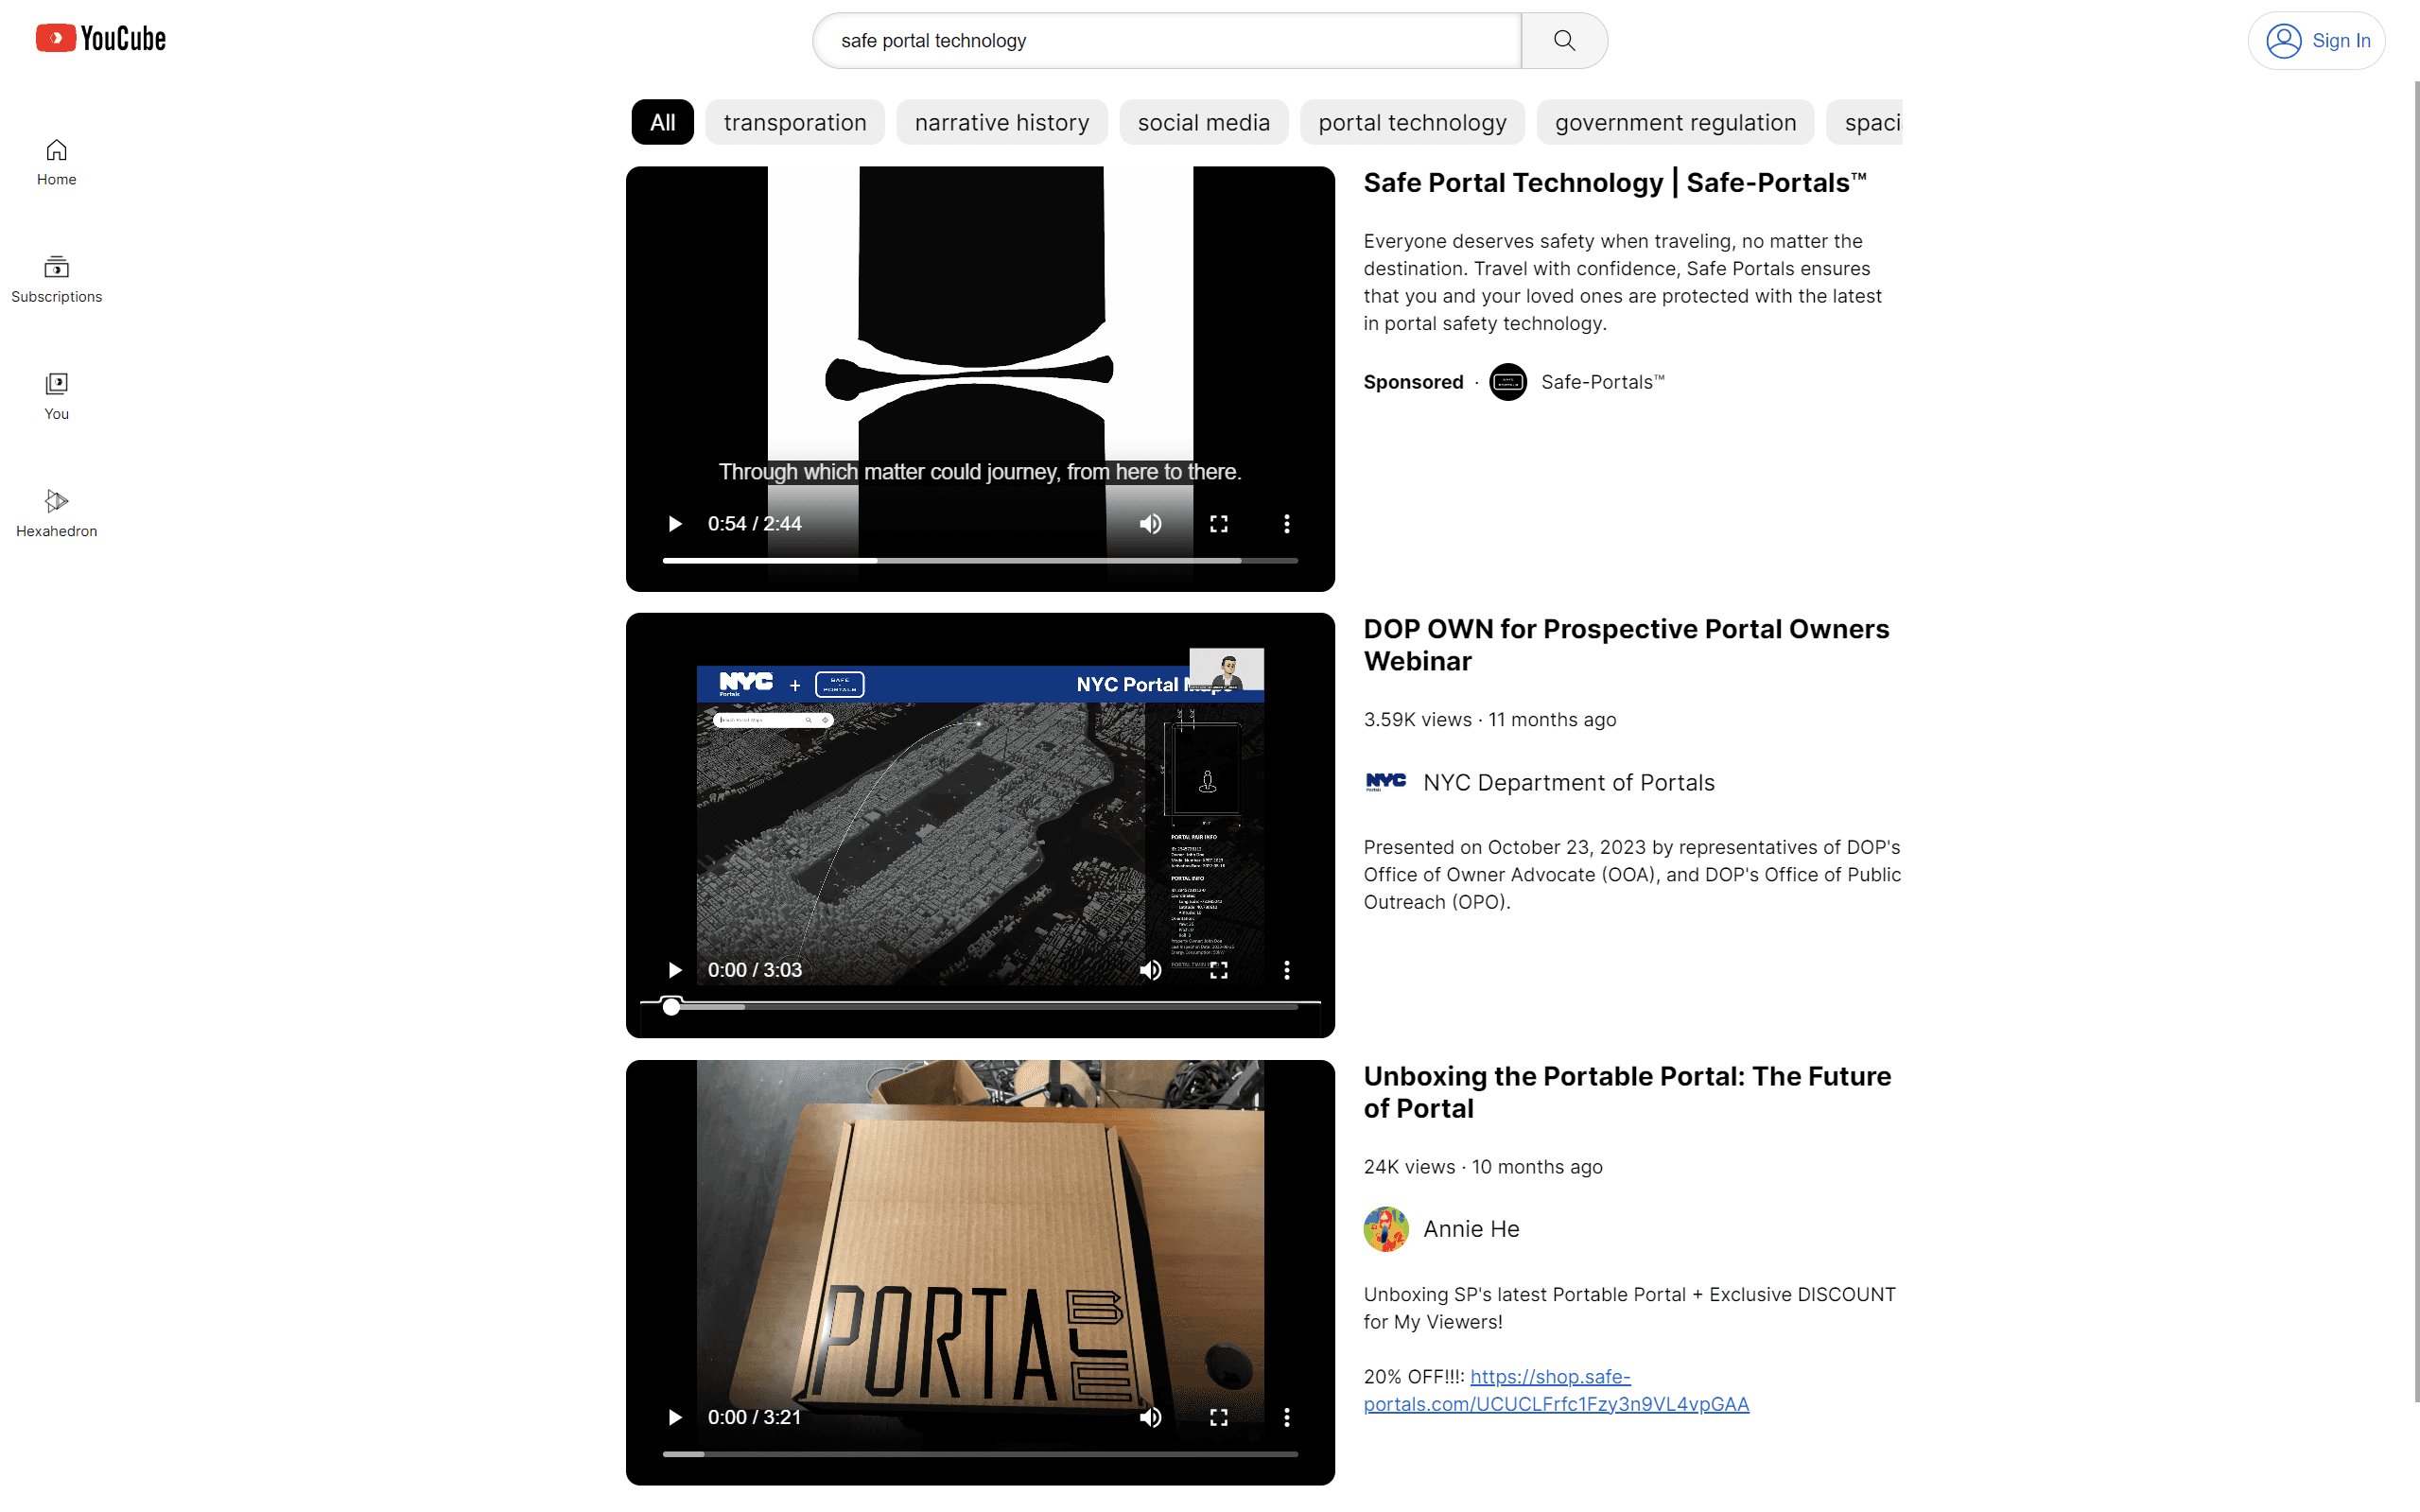The height and width of the screenshot is (1512, 2420).
Task: Click the search input field
Action: click(x=1166, y=40)
